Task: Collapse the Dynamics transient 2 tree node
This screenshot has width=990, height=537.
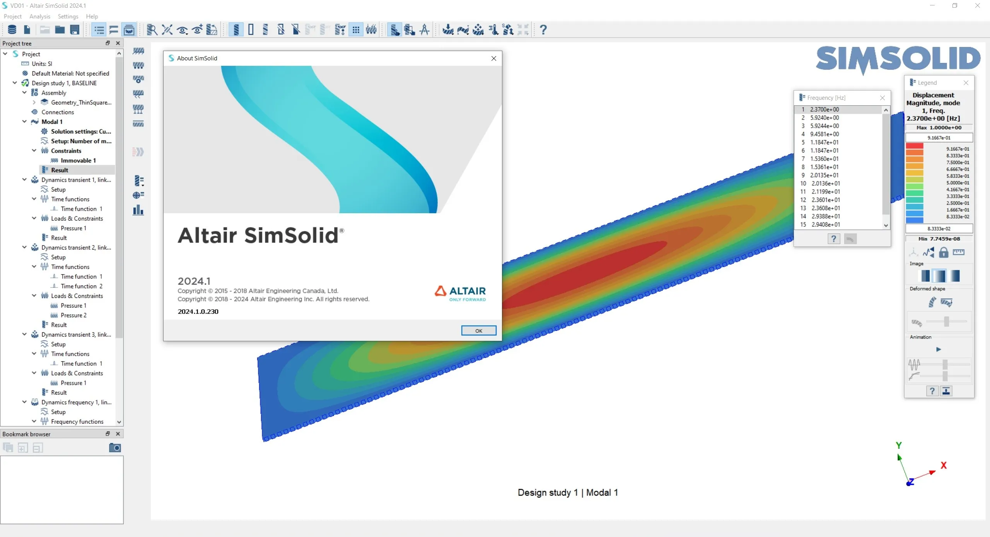Action: (24, 247)
